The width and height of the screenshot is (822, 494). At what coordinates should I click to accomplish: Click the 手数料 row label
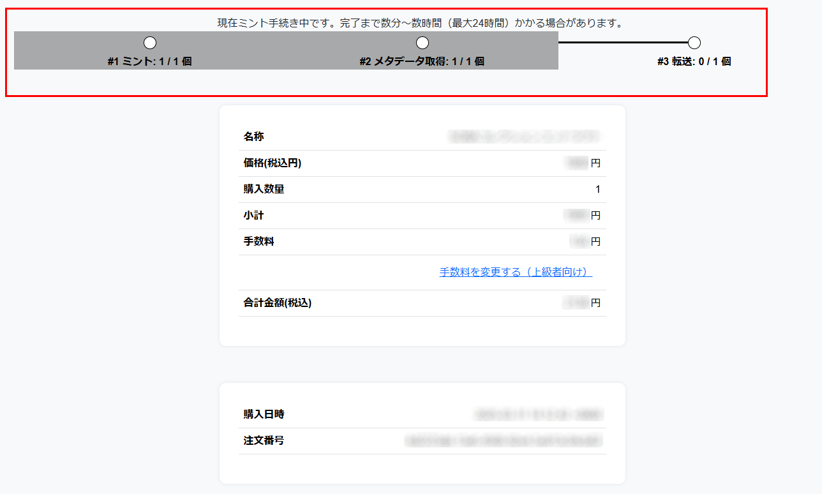(258, 241)
